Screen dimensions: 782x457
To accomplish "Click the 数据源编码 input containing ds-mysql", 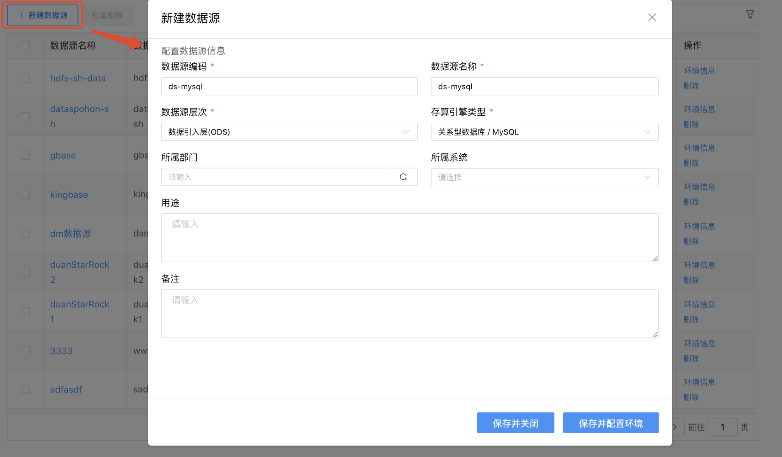I will pyautogui.click(x=289, y=86).
